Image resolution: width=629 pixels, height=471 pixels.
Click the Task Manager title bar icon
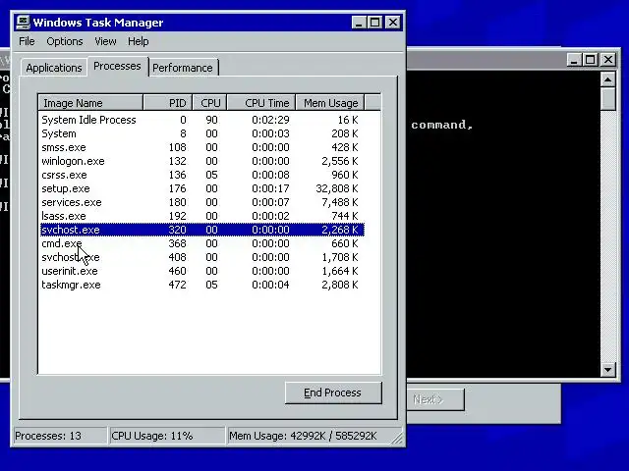(24, 23)
